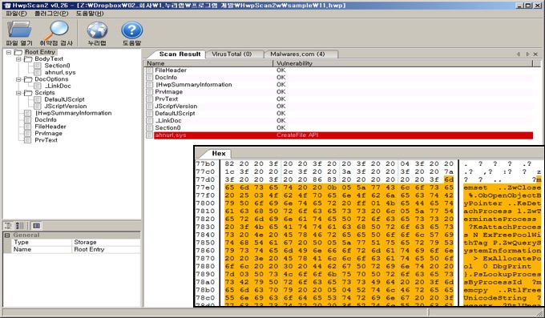Select HwpSummaryInformation in the tree

point(74,113)
